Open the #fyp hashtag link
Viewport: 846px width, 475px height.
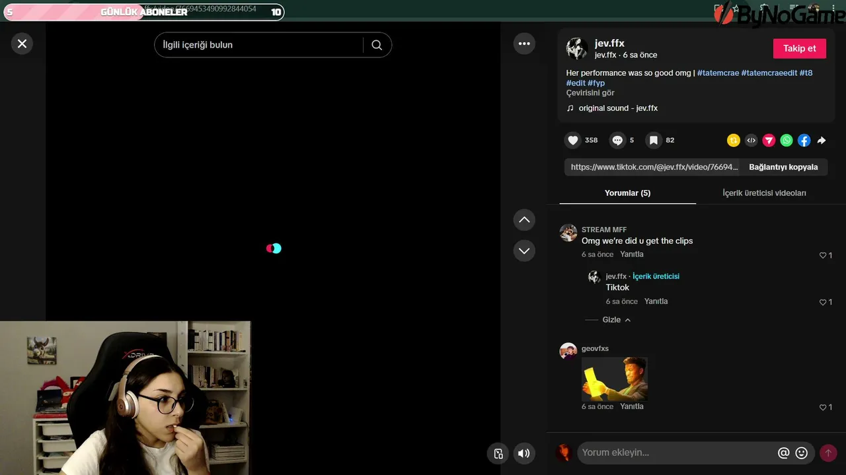[x=596, y=83]
